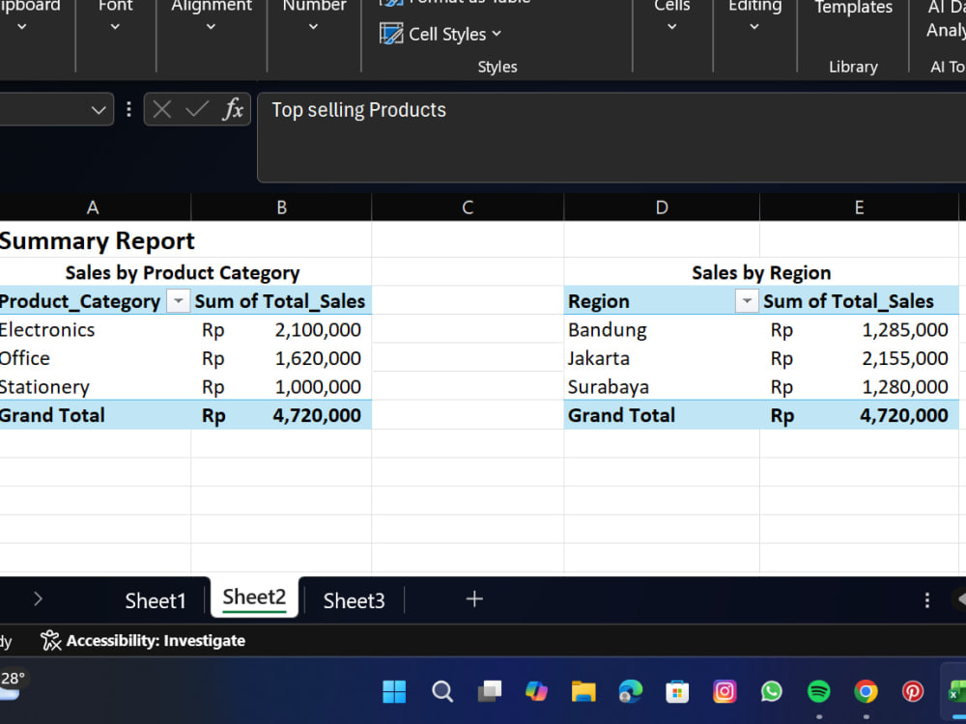Open WhatsApp from the taskbar
Viewport: 966px width, 724px height.
click(771, 691)
